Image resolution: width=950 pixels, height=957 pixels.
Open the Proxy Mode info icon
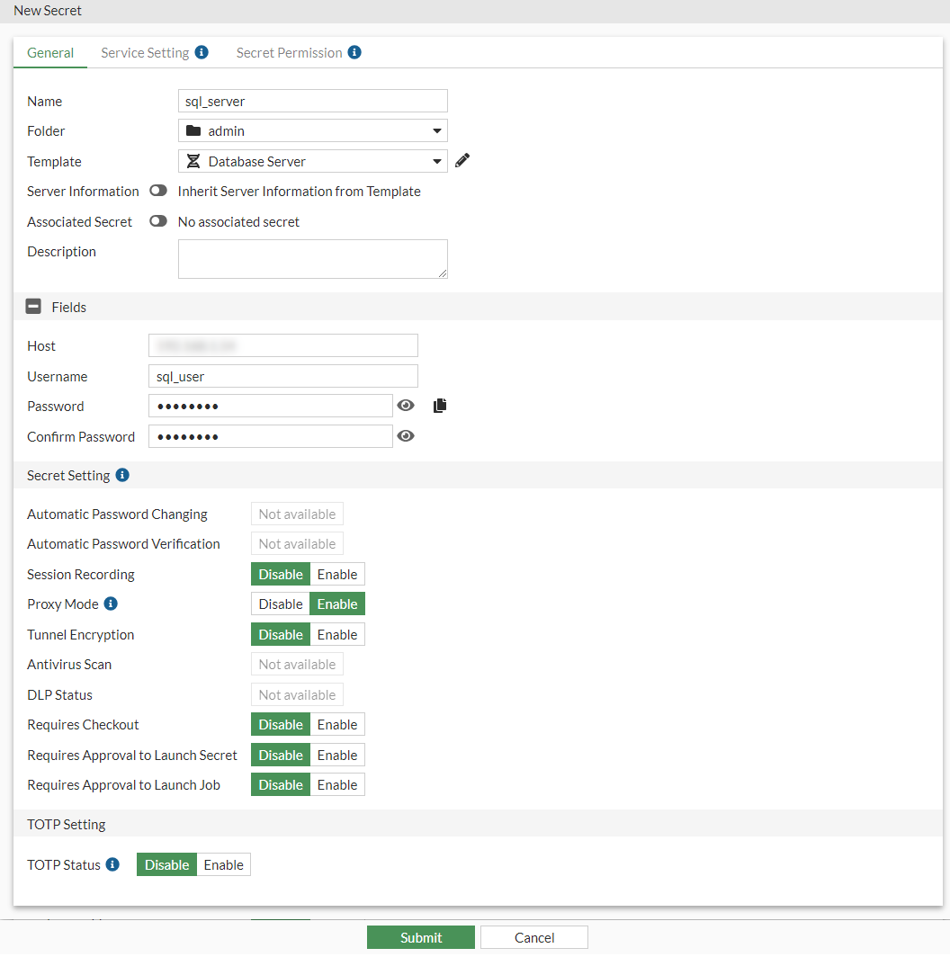pyautogui.click(x=112, y=604)
